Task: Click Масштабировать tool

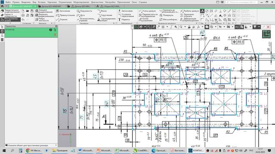Action: coord(168,20)
